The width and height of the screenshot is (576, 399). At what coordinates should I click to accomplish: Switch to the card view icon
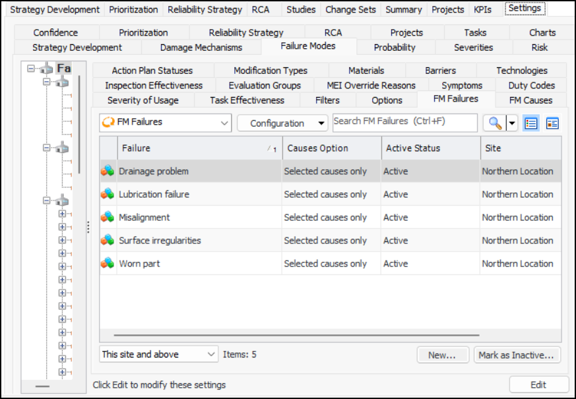coord(552,123)
